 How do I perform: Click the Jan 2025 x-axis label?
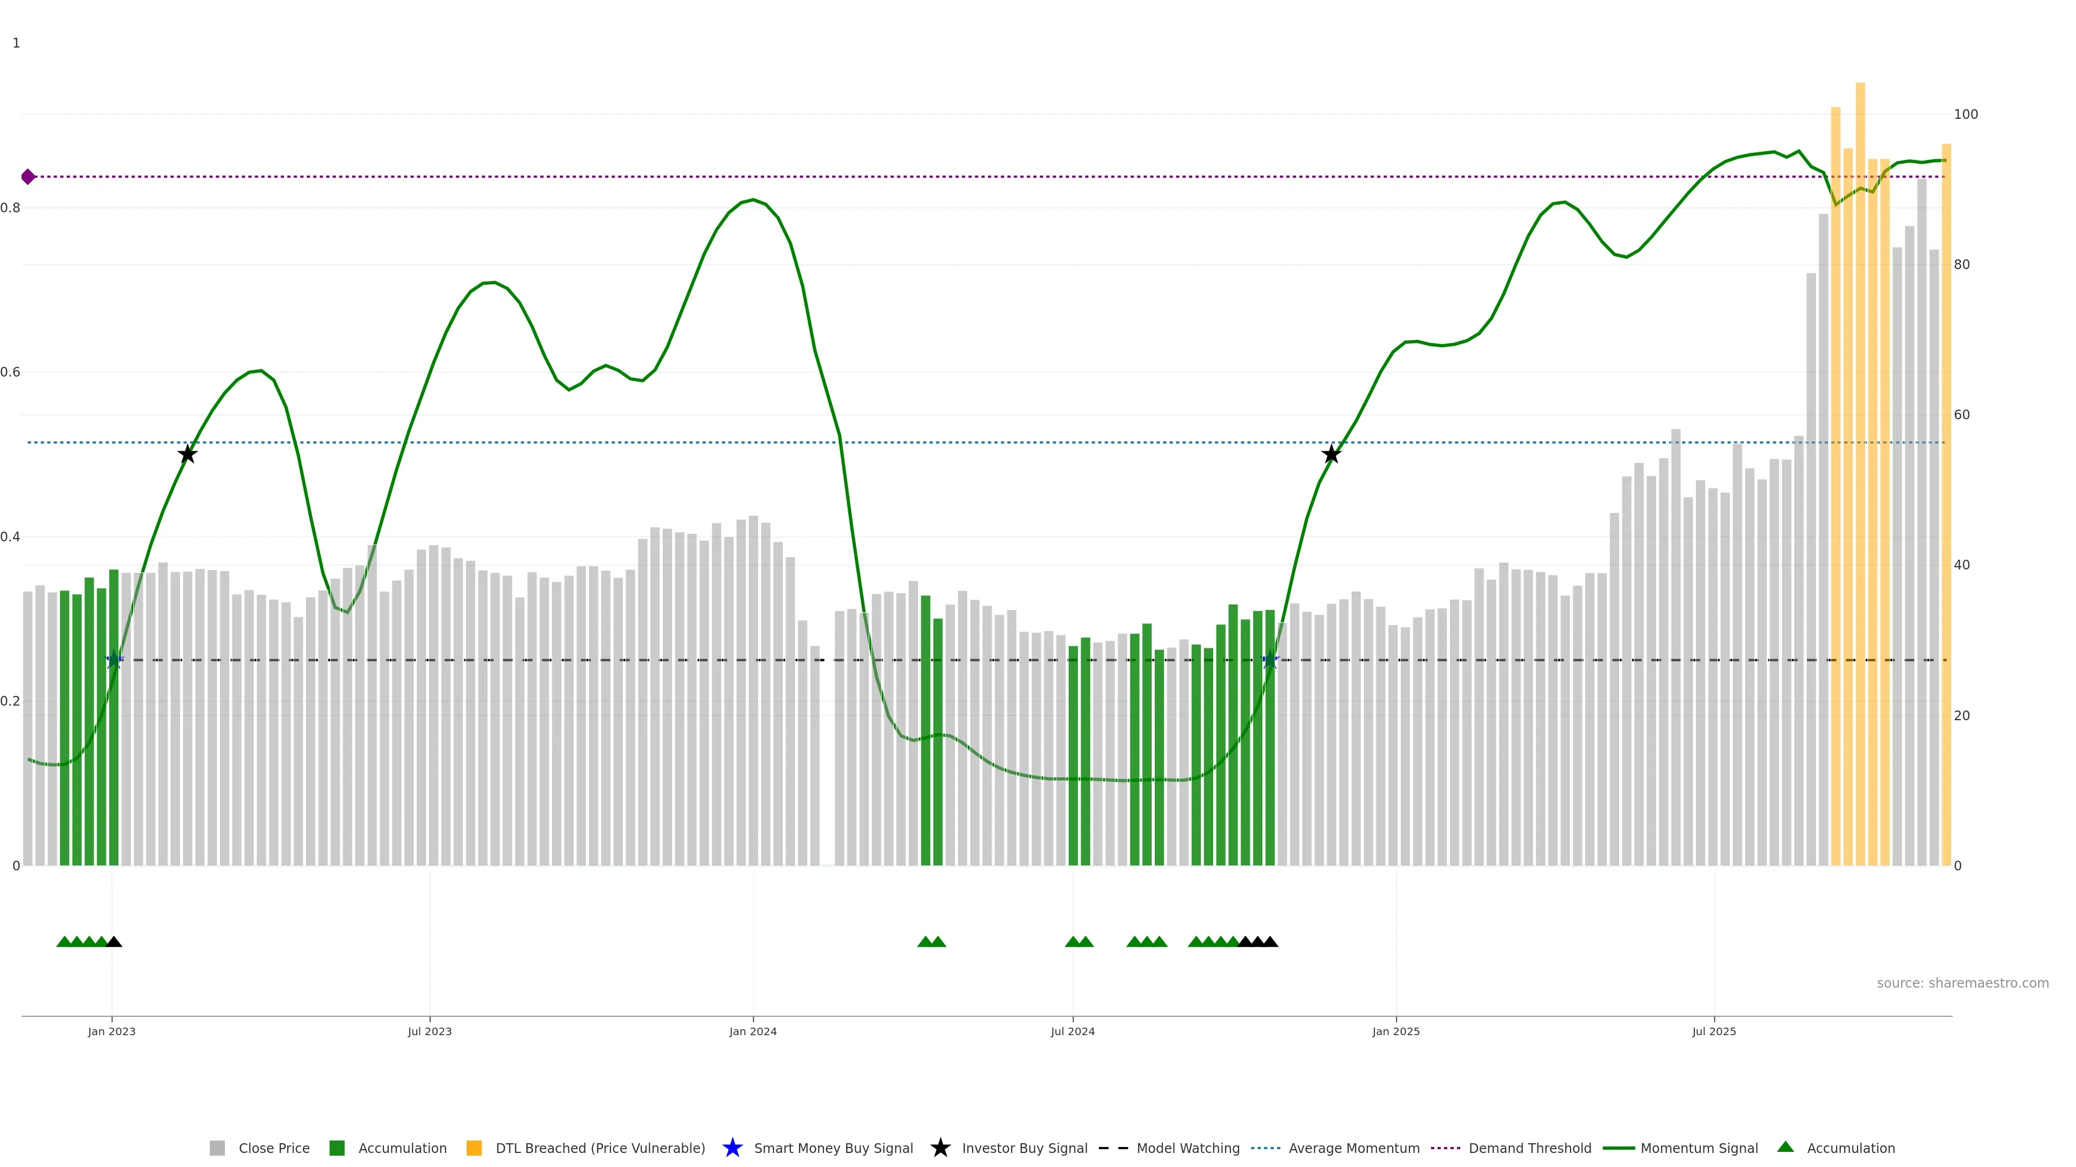pyautogui.click(x=1396, y=1031)
